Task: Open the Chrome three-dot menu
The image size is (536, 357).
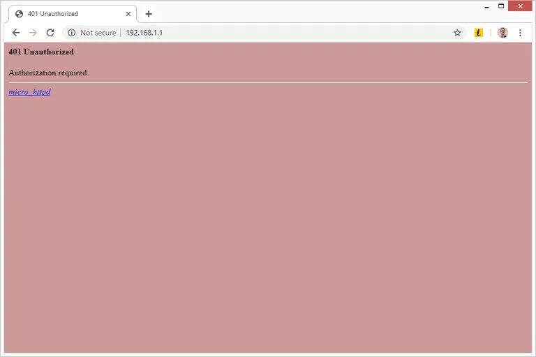Action: 520,33
